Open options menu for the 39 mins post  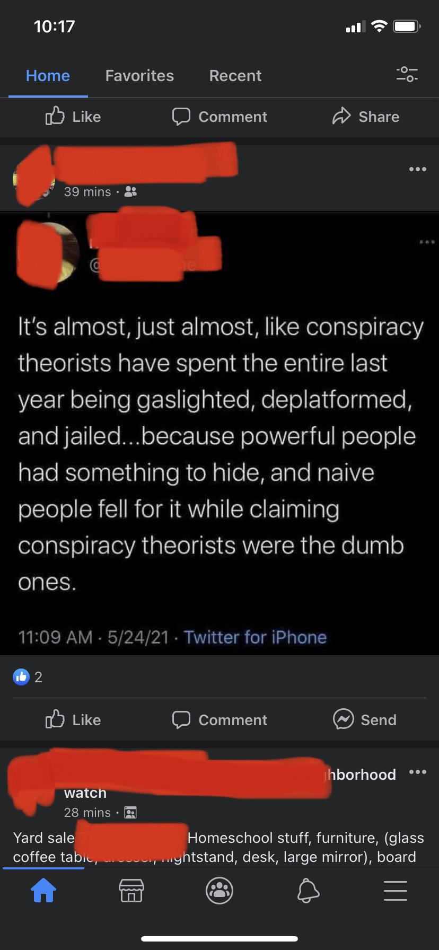[x=417, y=169]
